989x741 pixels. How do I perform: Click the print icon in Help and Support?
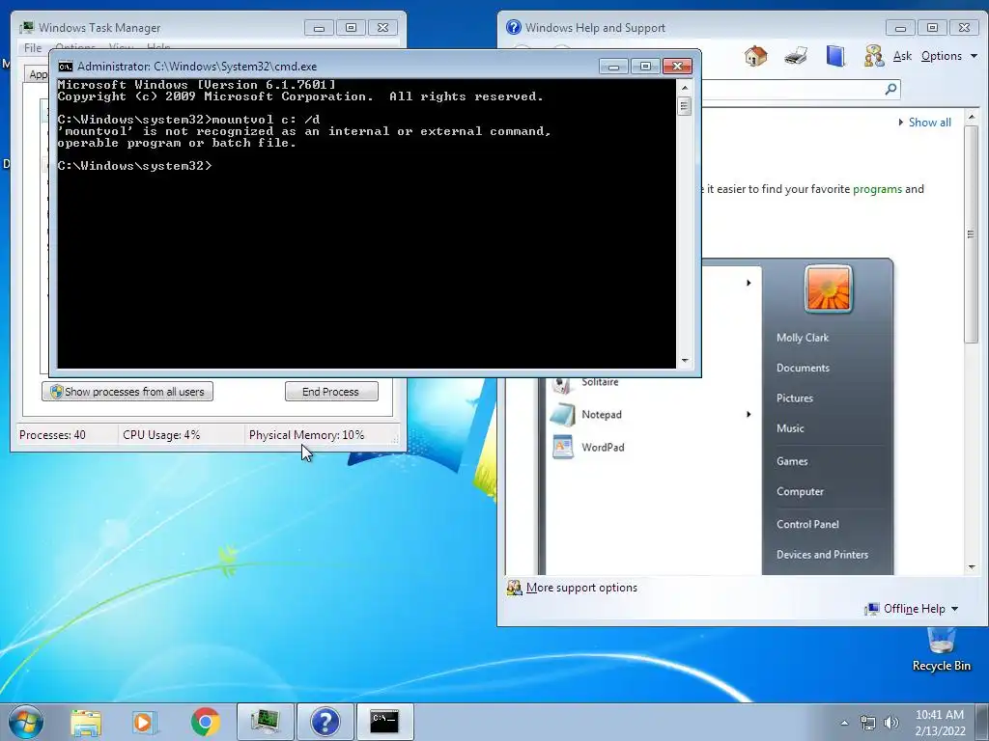[796, 56]
